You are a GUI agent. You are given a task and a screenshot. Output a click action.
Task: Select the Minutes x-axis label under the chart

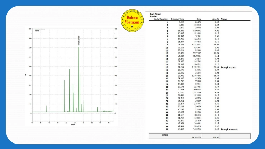point(73,125)
